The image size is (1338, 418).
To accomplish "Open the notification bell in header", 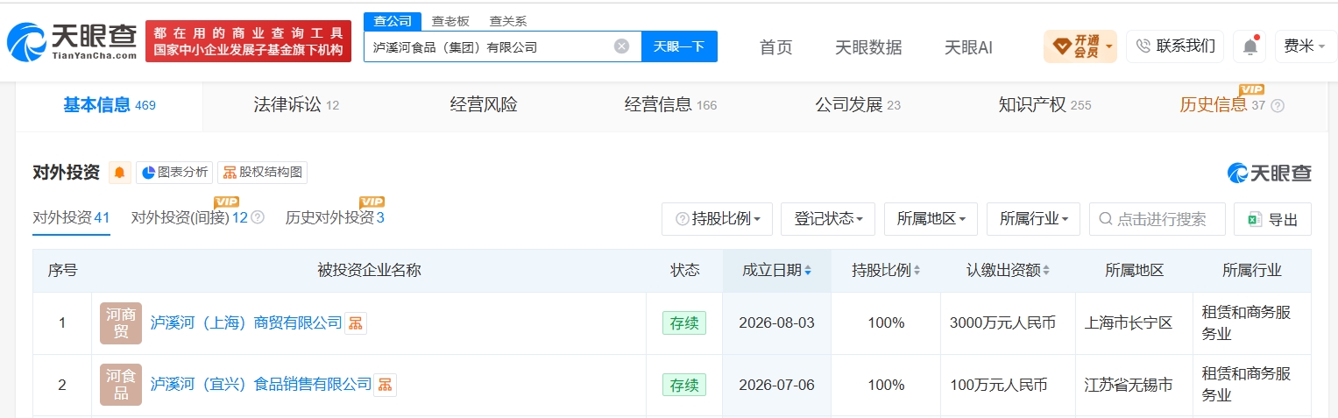I will 1250,46.
